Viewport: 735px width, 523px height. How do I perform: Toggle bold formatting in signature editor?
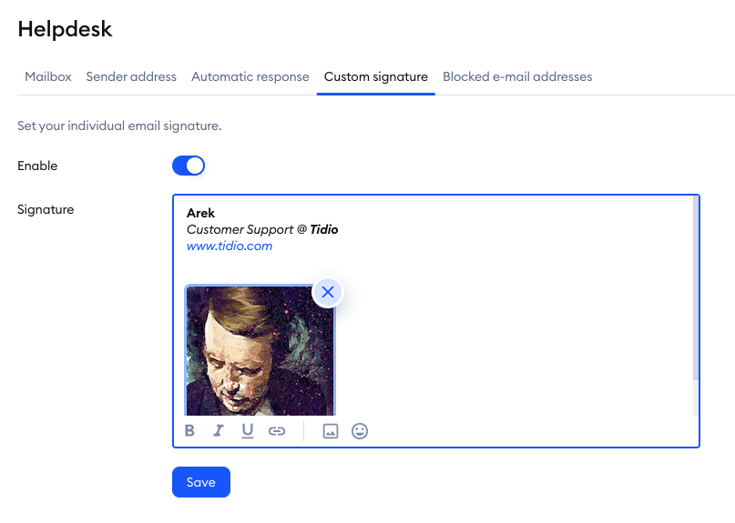tap(189, 430)
